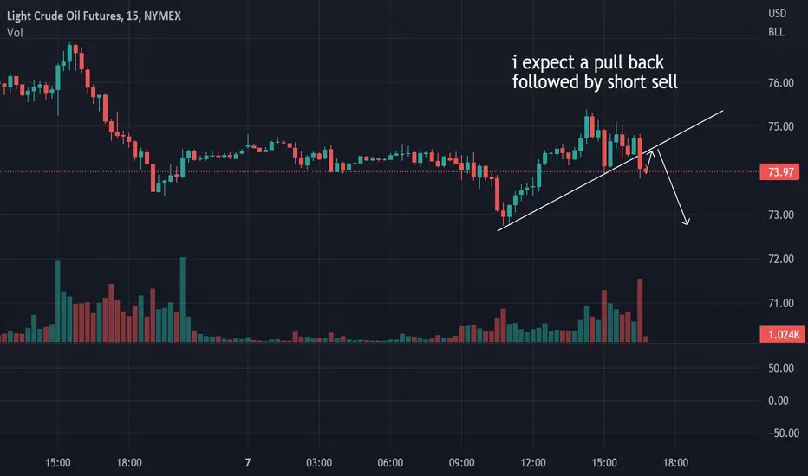The image size is (808, 476).
Task: Click the 18:00 time label at far right
Action: [x=675, y=463]
